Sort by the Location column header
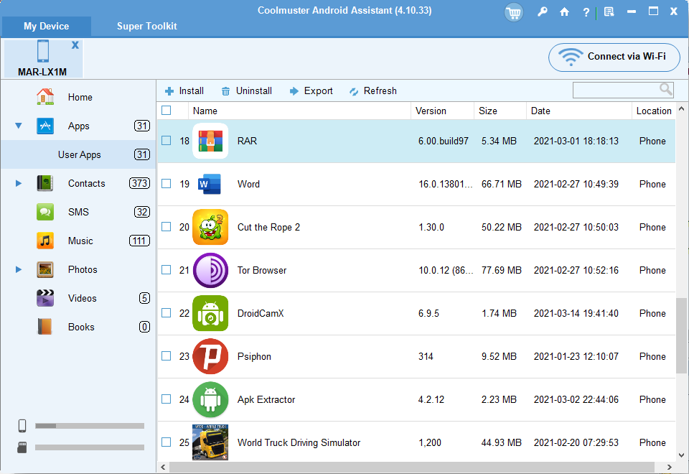The height and width of the screenshot is (474, 689). (x=653, y=111)
